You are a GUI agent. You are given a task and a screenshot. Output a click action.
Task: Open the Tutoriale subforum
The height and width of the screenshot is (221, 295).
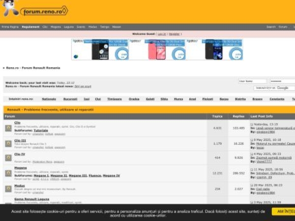point(41,131)
